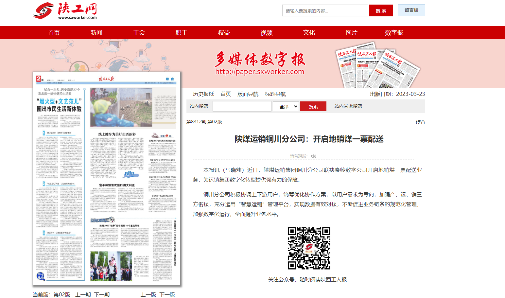Viewport: 505px width, 298px height.
Task: Click the 当前版：第02版 label
Action: [51, 294]
